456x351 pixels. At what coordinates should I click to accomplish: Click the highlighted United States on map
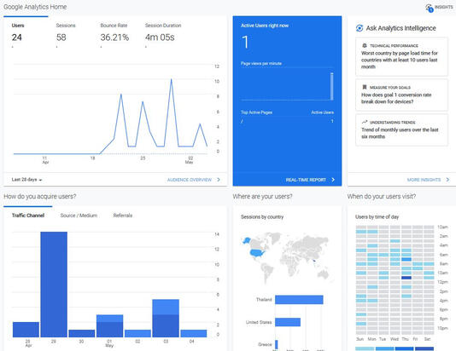click(x=258, y=253)
